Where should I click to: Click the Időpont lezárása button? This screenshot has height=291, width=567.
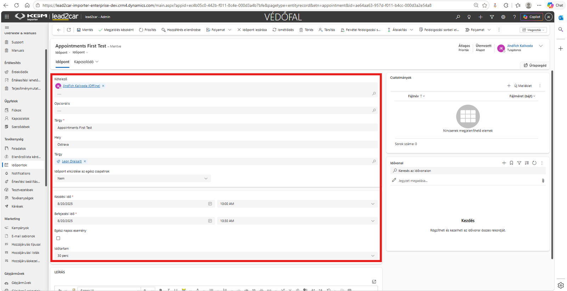pos(252,30)
